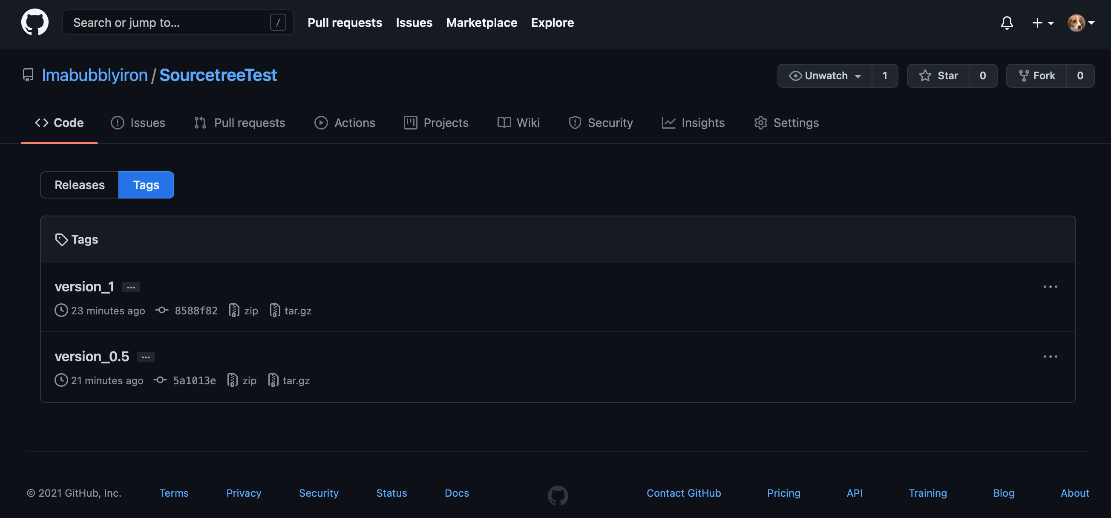Image resolution: width=1111 pixels, height=518 pixels.
Task: Open the Insights tab
Action: pyautogui.click(x=693, y=123)
